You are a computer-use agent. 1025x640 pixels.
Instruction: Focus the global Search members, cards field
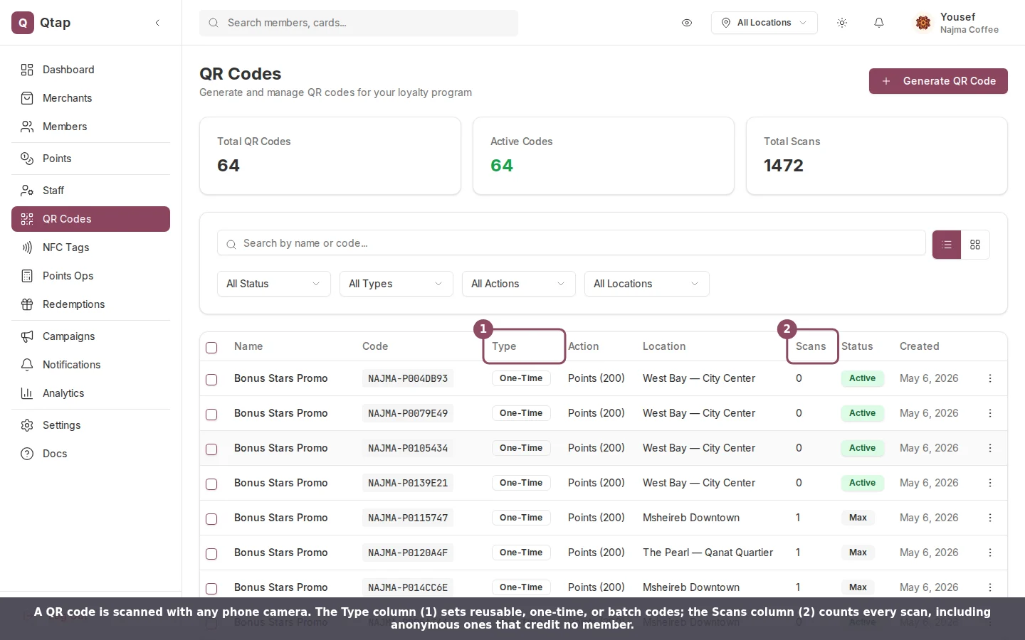pos(359,23)
